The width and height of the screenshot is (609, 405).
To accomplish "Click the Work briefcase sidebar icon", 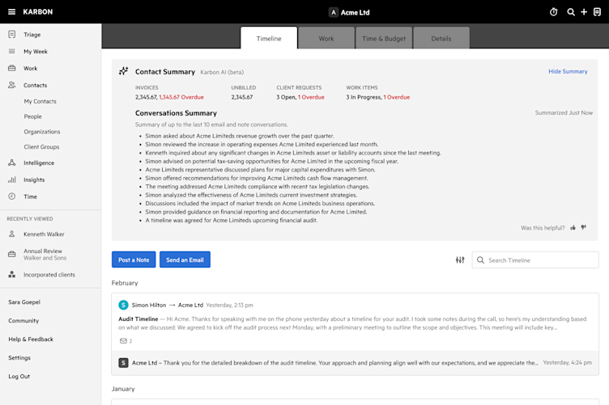I will [12, 68].
